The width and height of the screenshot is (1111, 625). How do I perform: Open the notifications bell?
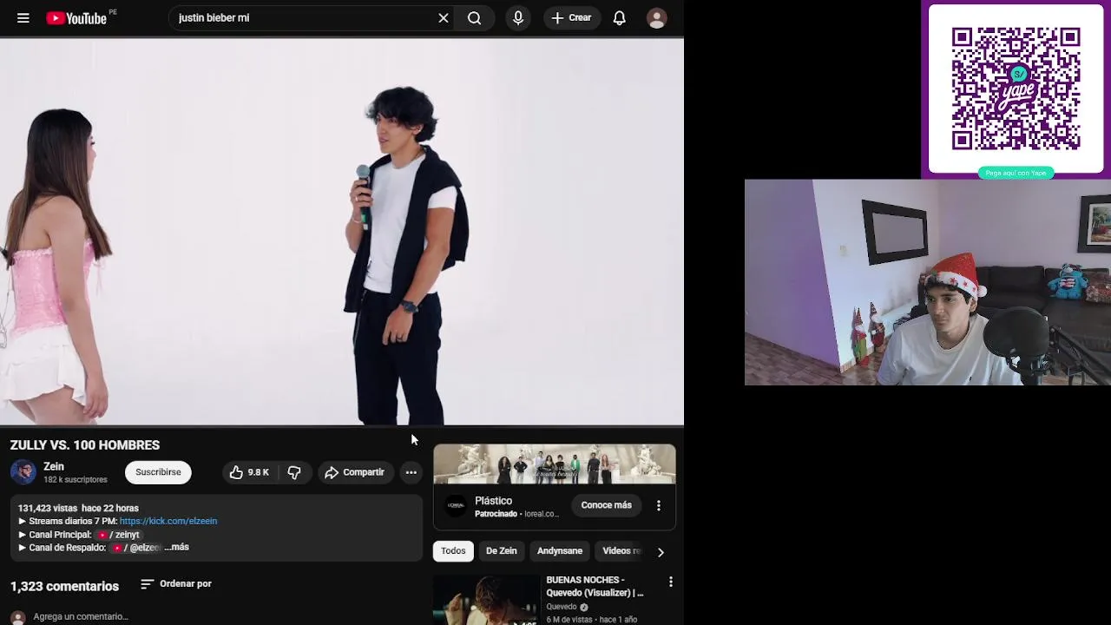[x=620, y=17]
